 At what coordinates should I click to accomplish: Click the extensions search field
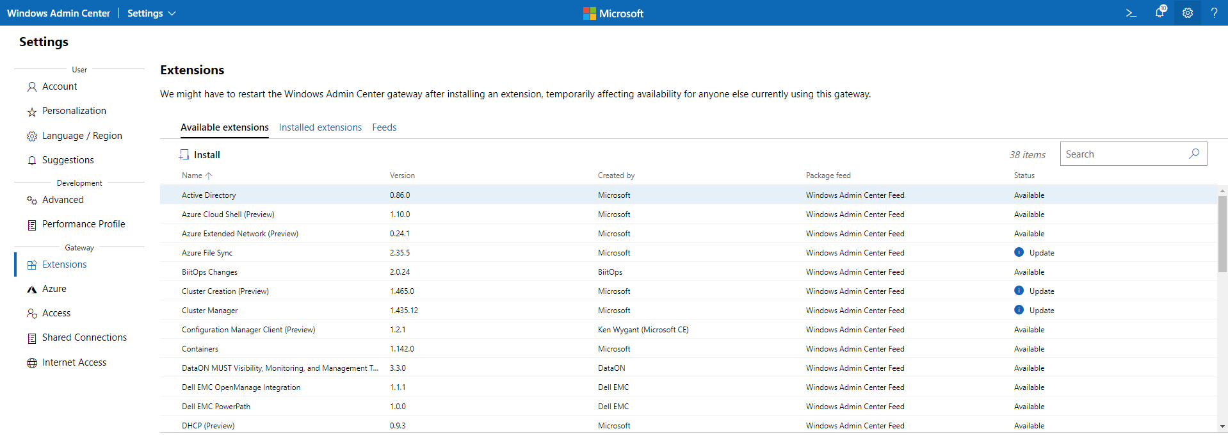(x=1124, y=154)
